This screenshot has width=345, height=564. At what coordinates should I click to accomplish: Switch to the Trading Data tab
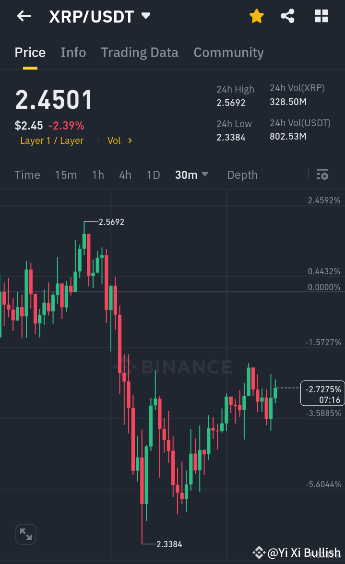coord(139,53)
